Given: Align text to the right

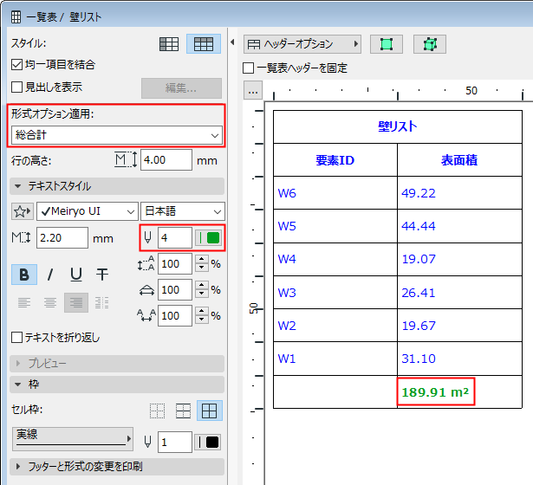Looking at the screenshot, I should [x=76, y=302].
